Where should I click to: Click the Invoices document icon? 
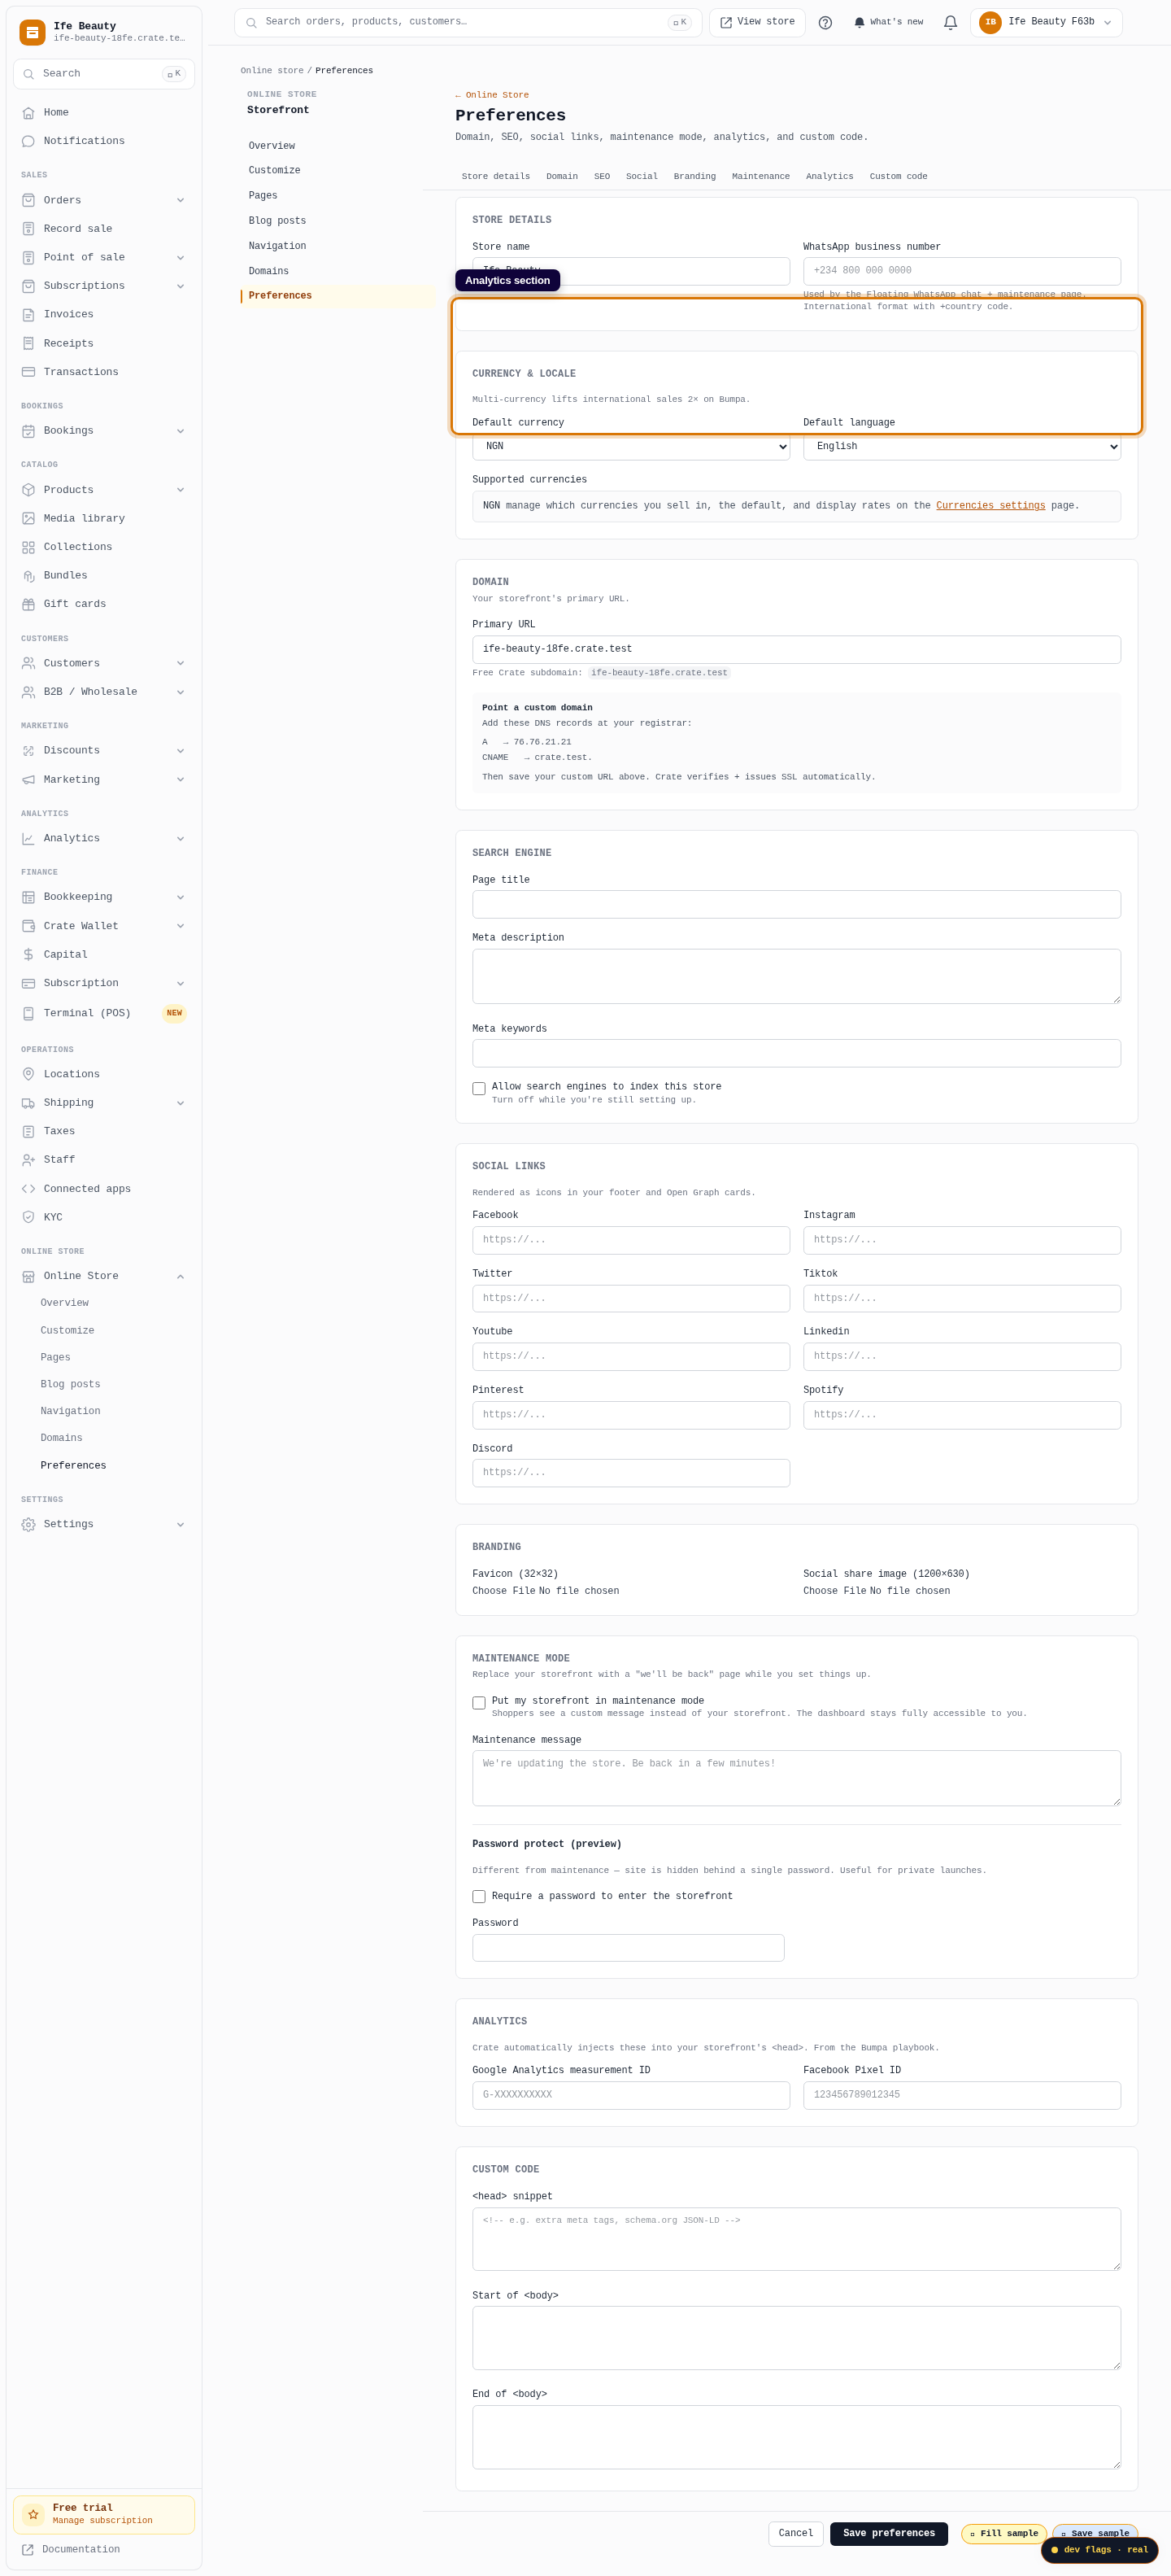click(x=28, y=315)
